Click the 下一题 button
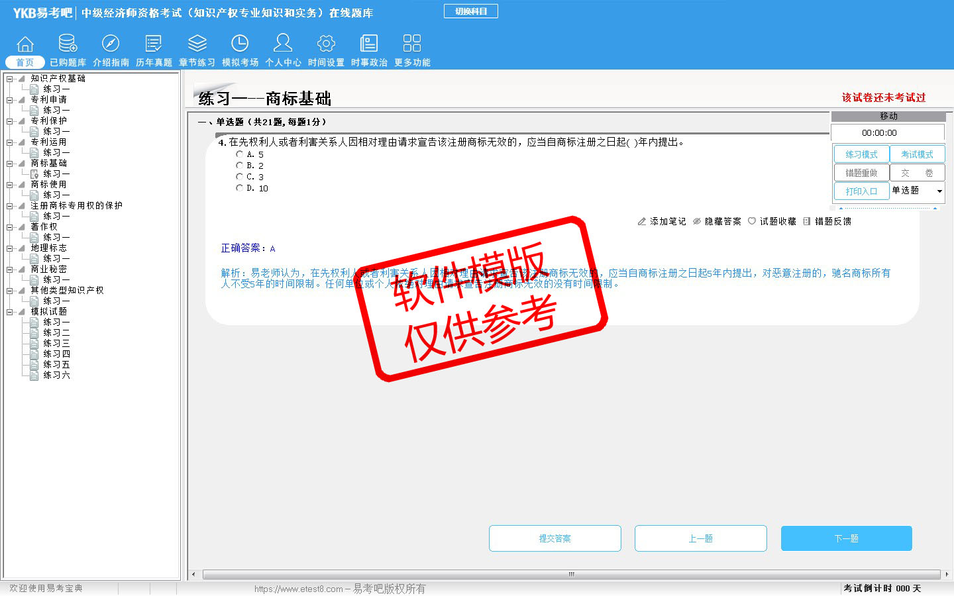 [846, 538]
